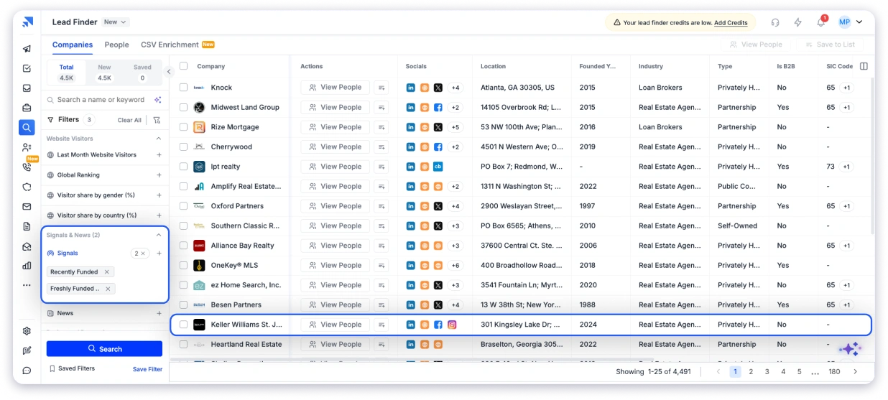888x400 pixels.
Task: Check the Cherrywood row checkbox
Action: click(x=184, y=147)
